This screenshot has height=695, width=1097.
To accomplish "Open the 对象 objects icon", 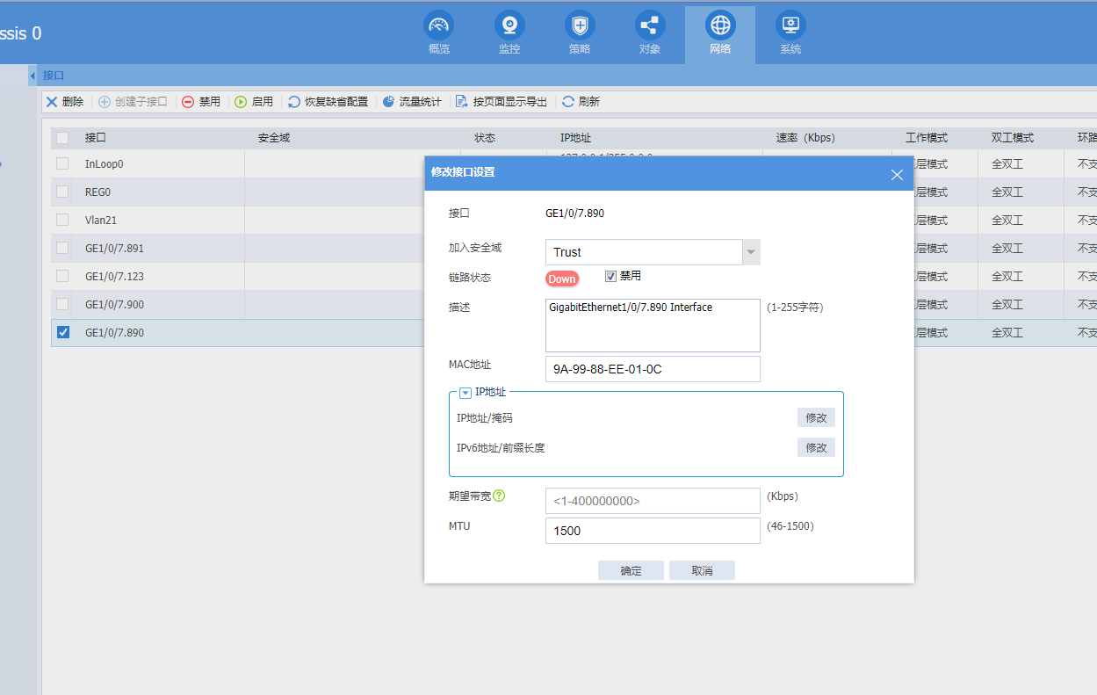I will click(x=650, y=25).
